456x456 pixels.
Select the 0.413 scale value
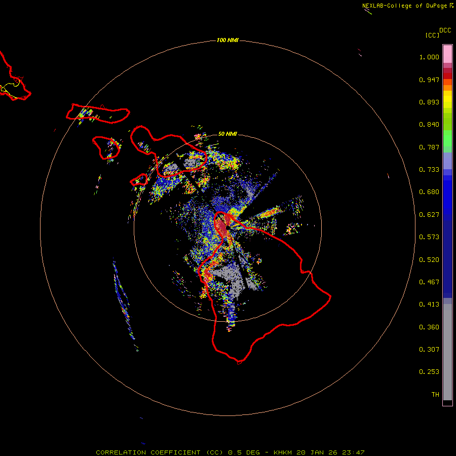[x=429, y=305]
